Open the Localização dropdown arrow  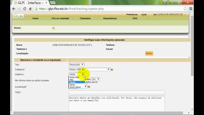(85, 87)
